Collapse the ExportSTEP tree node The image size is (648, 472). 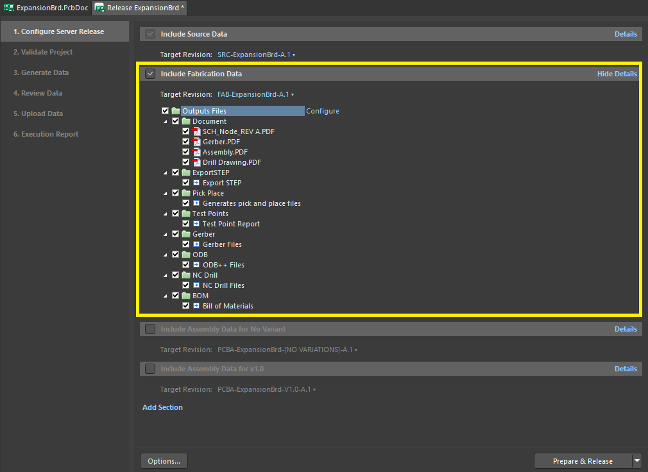[166, 173]
